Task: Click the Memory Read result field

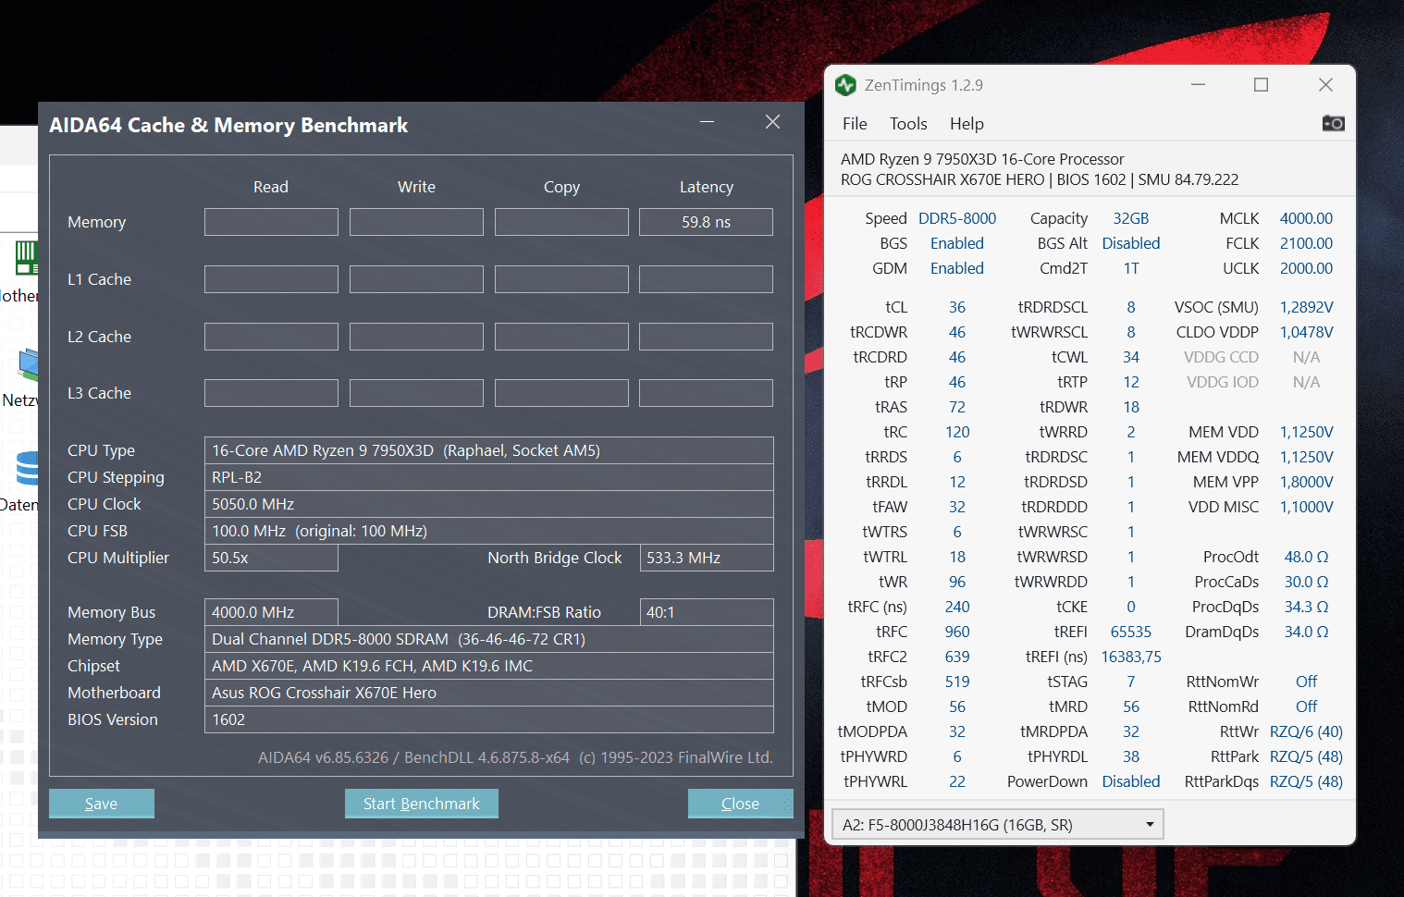Action: (x=271, y=222)
